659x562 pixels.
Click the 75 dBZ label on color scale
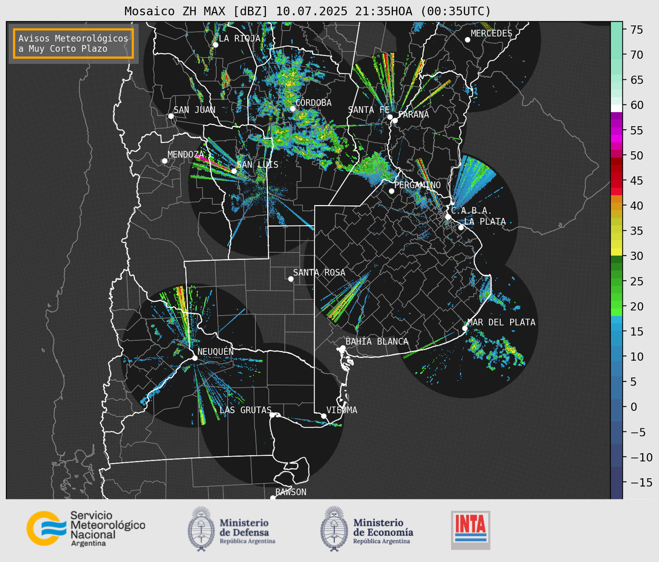pos(636,30)
